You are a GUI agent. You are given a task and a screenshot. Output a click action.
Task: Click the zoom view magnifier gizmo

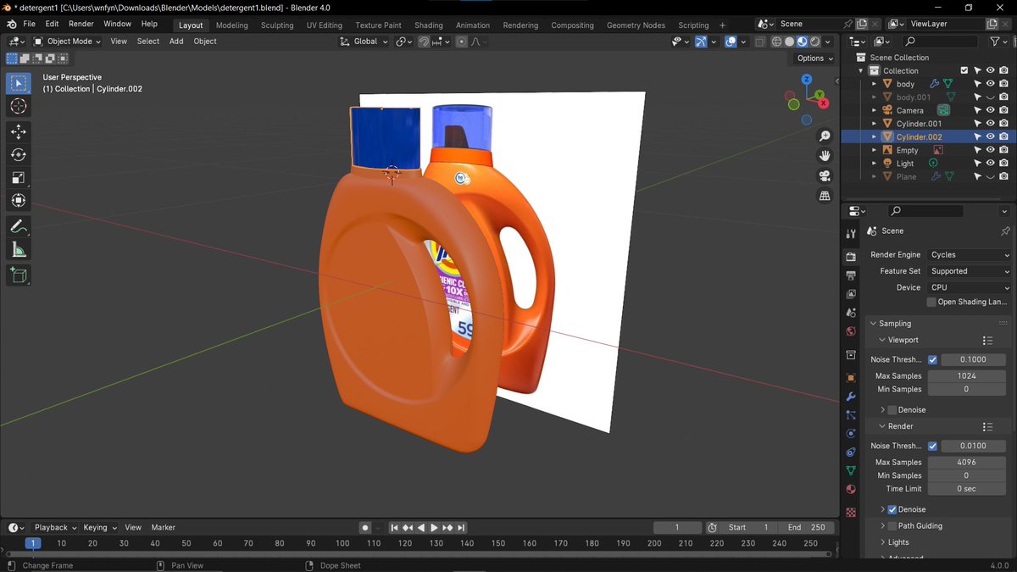coord(825,136)
